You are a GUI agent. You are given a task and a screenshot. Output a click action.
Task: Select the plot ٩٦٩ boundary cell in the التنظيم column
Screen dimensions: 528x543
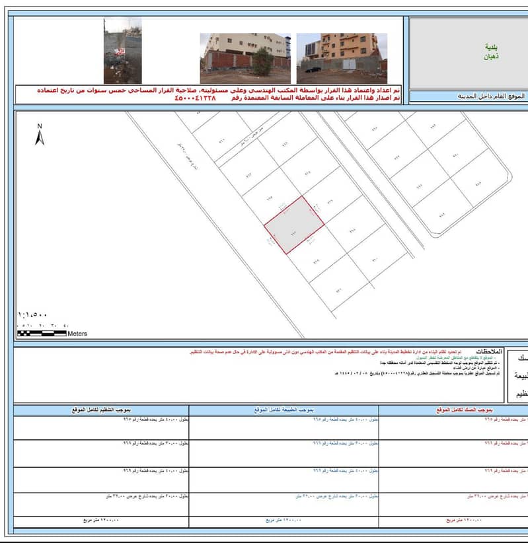click(101, 480)
